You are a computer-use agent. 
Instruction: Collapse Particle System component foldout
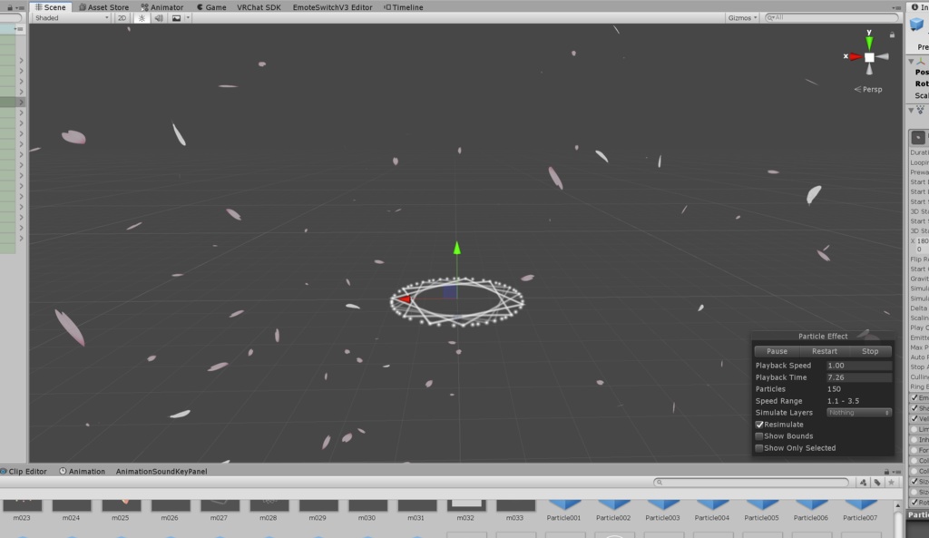click(911, 110)
